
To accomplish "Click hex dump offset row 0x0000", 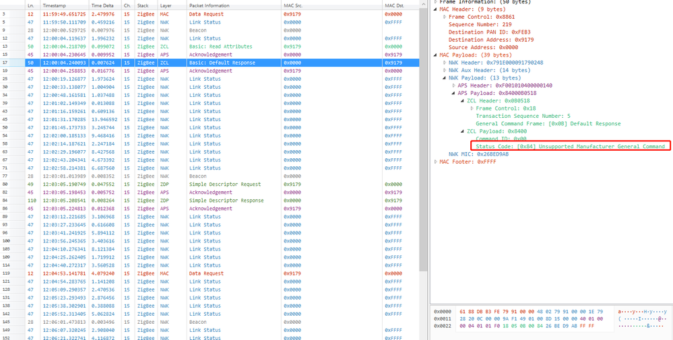I will [x=443, y=311].
